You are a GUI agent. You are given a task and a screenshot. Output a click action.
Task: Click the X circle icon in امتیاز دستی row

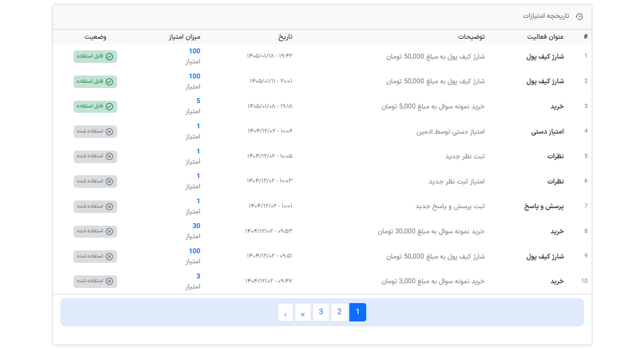(x=109, y=132)
